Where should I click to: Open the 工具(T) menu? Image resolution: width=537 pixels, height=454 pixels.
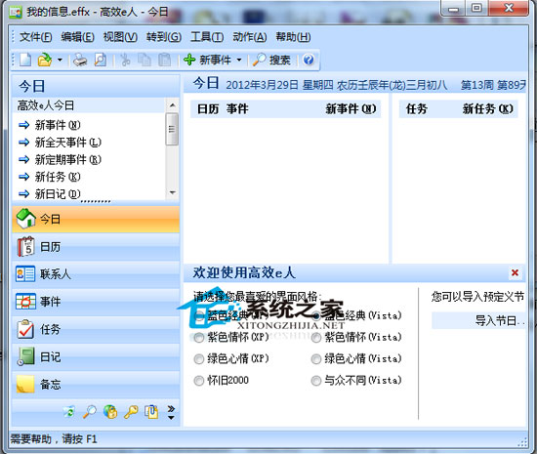click(207, 37)
